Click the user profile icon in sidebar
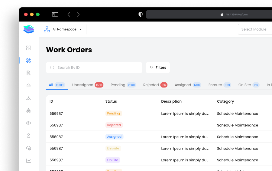272x171 pixels. click(x=29, y=136)
